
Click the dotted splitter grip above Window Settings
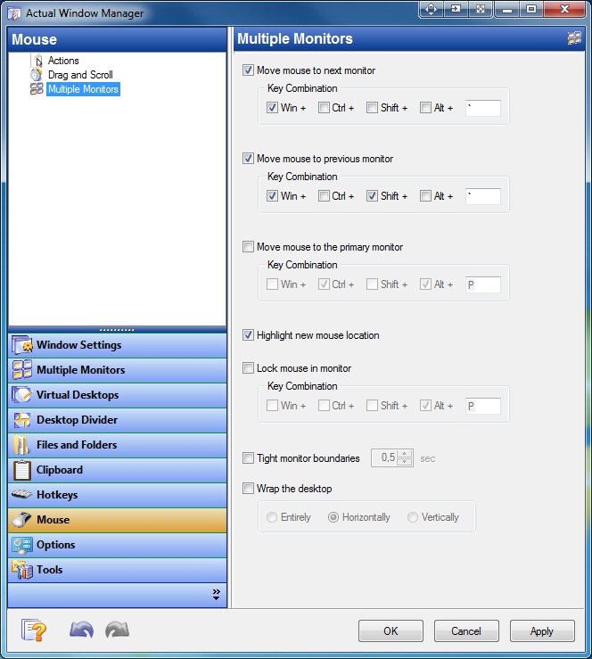[117, 330]
